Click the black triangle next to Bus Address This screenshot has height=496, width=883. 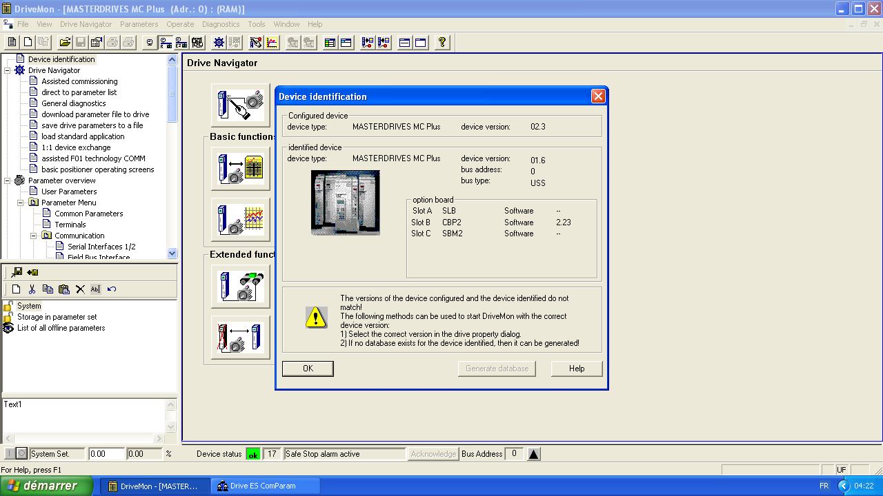[534, 454]
